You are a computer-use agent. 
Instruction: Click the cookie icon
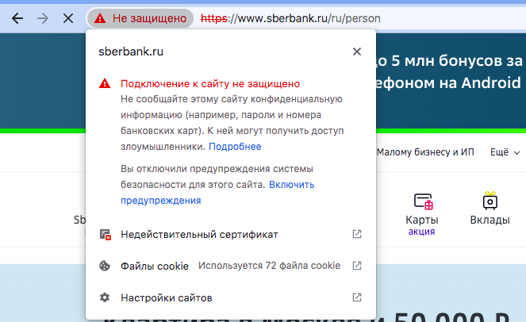click(x=105, y=266)
